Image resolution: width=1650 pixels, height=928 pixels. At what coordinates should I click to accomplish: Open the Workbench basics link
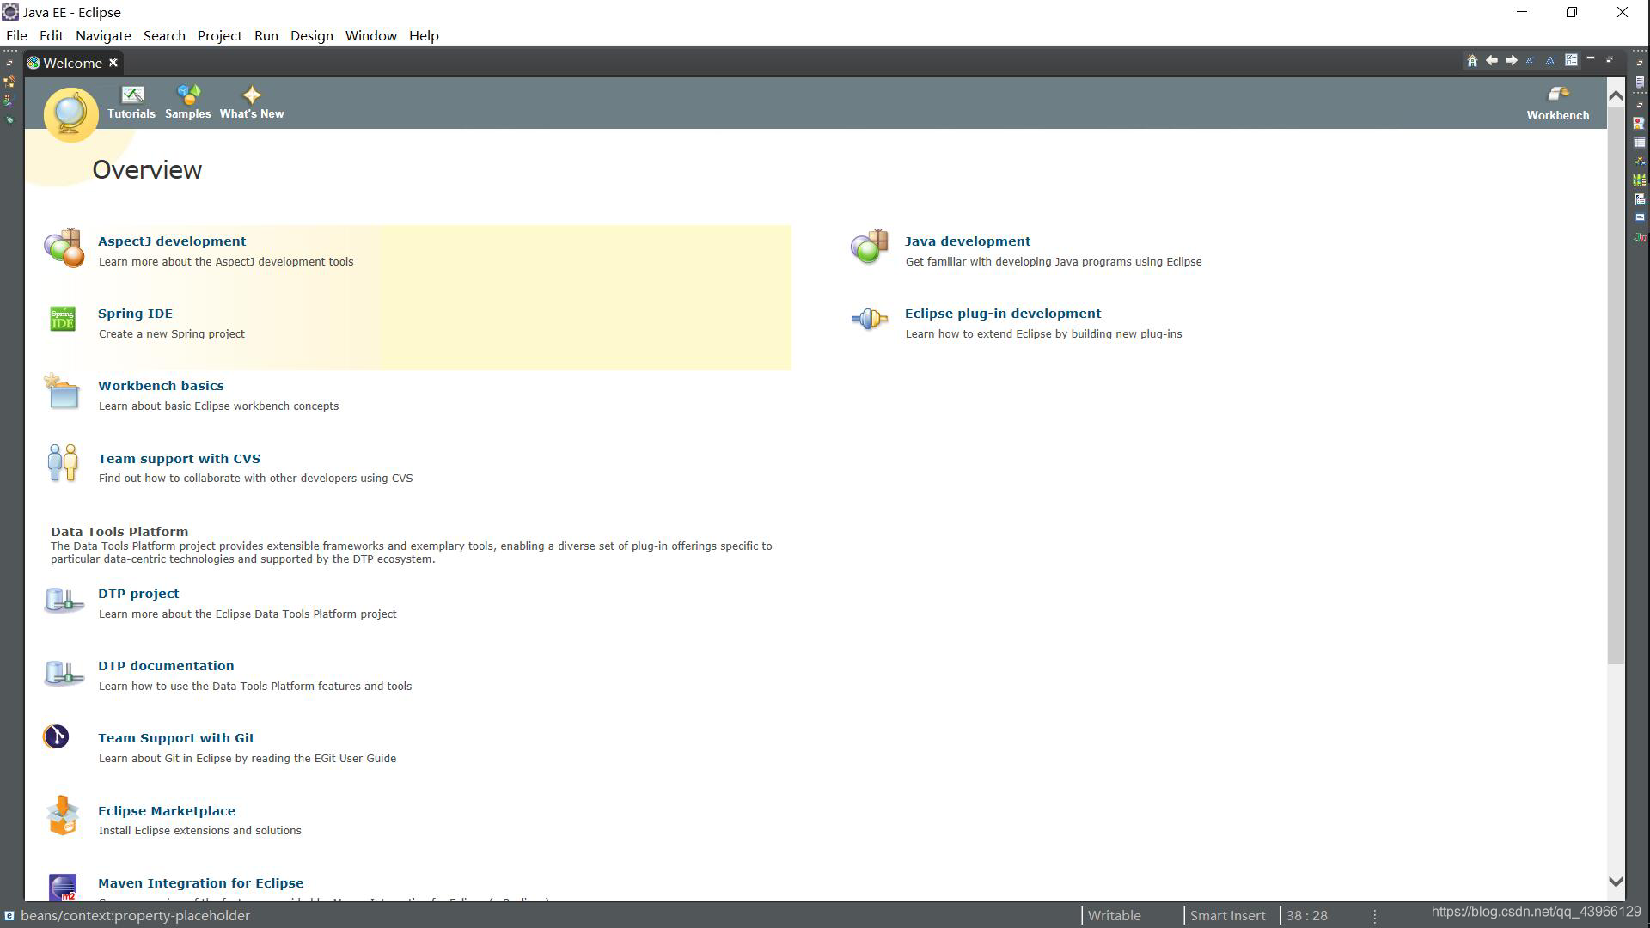161,386
